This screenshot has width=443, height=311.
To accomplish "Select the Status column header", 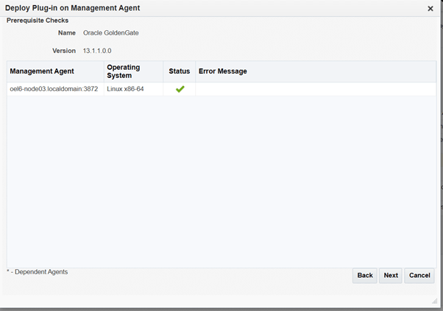I will point(179,71).
